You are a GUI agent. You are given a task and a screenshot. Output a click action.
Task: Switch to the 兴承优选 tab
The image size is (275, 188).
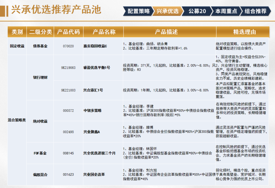(167, 11)
